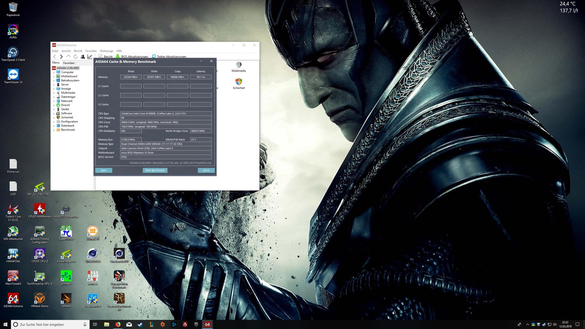
Task: Open the Prime run text file icon
Action: (13, 166)
